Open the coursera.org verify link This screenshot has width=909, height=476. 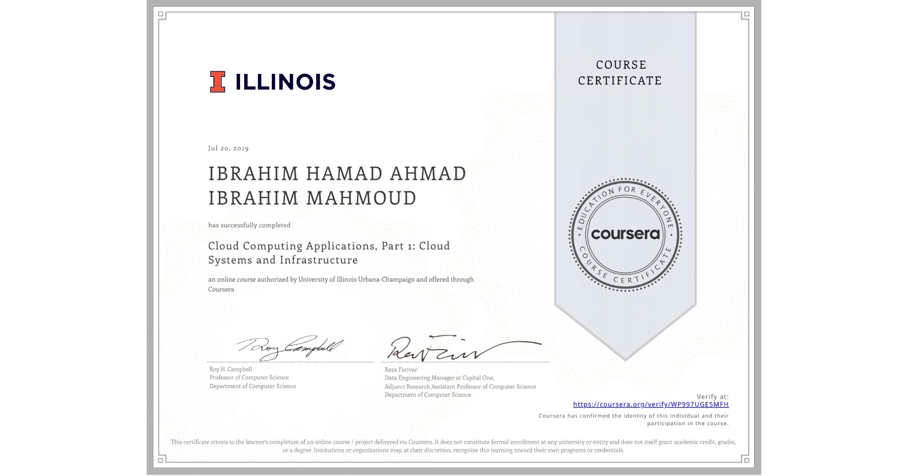tap(650, 404)
